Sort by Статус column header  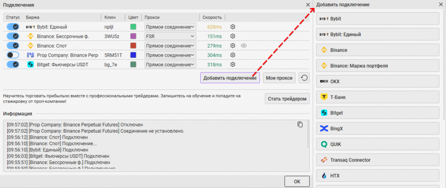(13, 17)
